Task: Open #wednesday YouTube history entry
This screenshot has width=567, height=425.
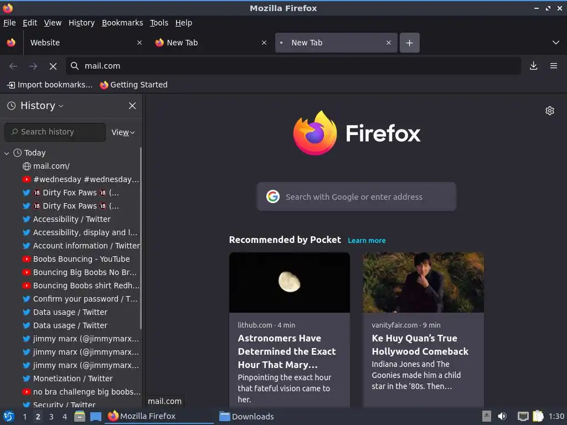Action: click(x=81, y=179)
